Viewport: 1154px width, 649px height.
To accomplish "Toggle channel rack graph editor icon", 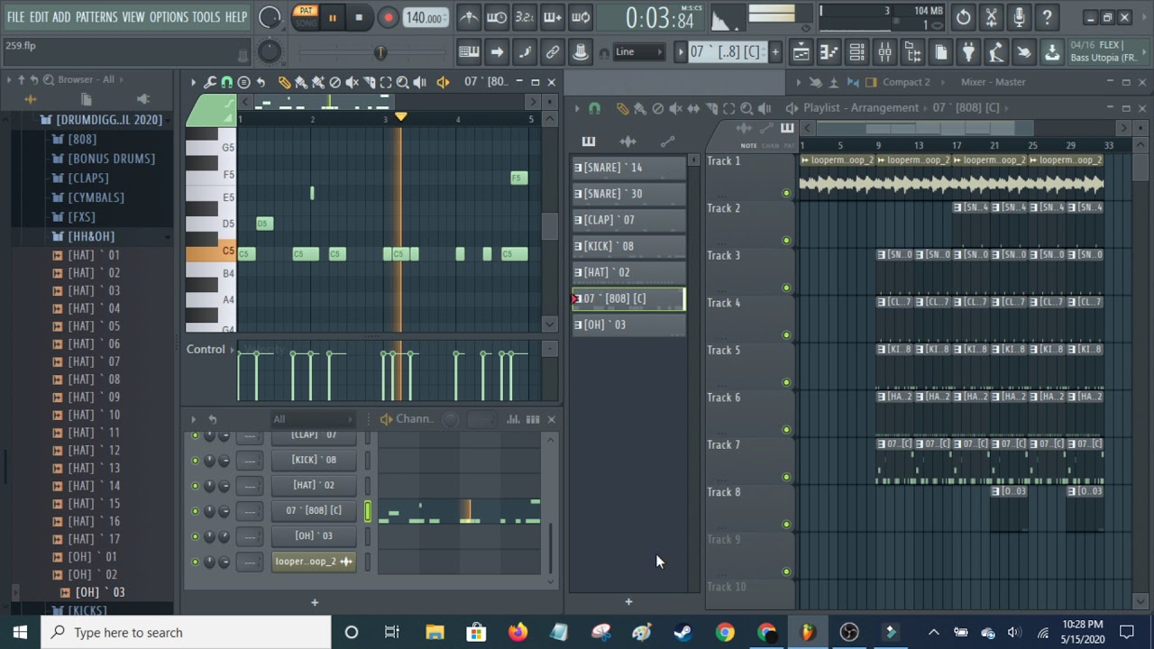I will tap(513, 419).
